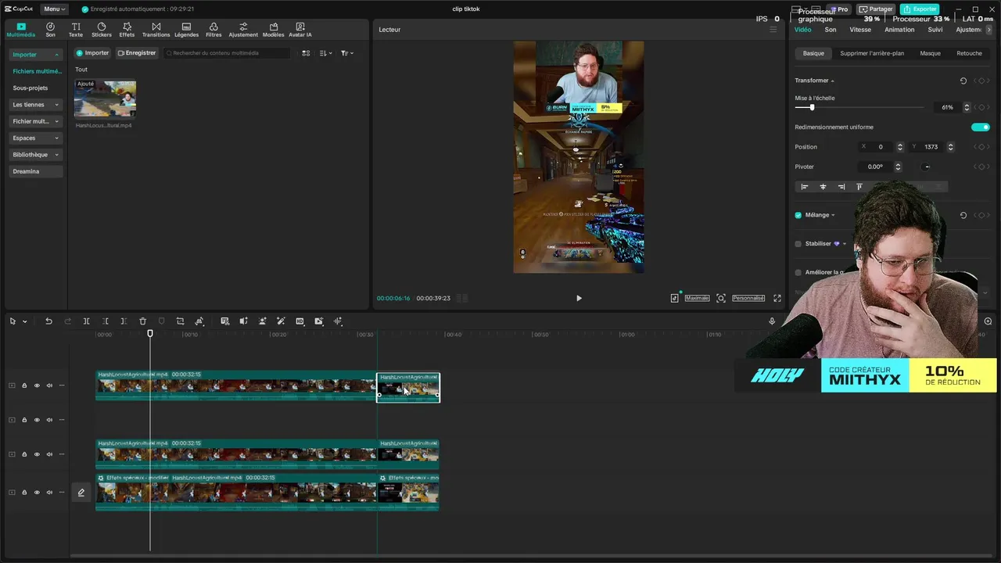Viewport: 1001px width, 563px height.
Task: Click the align left icon in properties
Action: coord(804,187)
